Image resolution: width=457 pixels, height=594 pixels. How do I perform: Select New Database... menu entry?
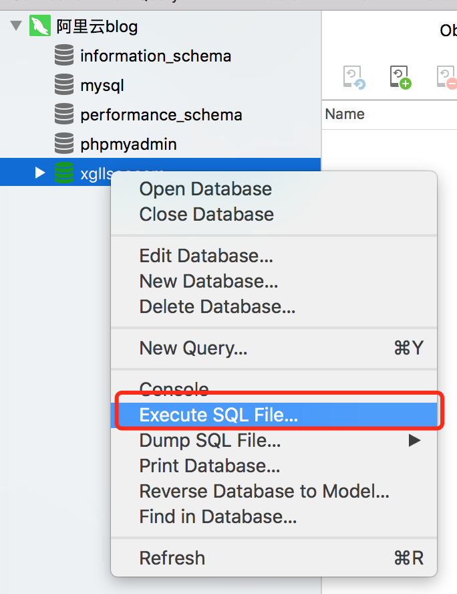[274, 281]
